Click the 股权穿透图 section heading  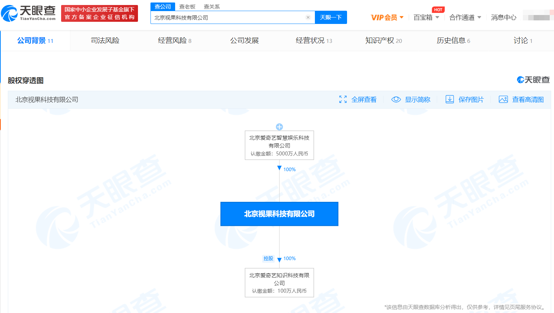point(26,80)
